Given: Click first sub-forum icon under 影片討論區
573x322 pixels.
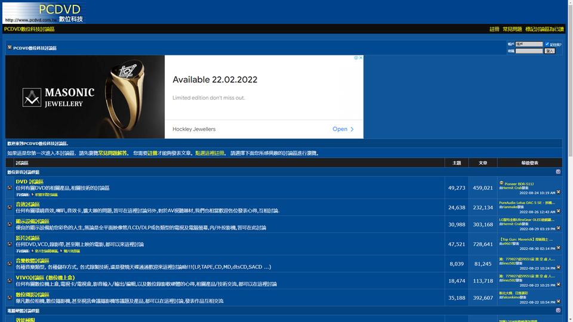Looking at the screenshot, I should pos(32,251).
